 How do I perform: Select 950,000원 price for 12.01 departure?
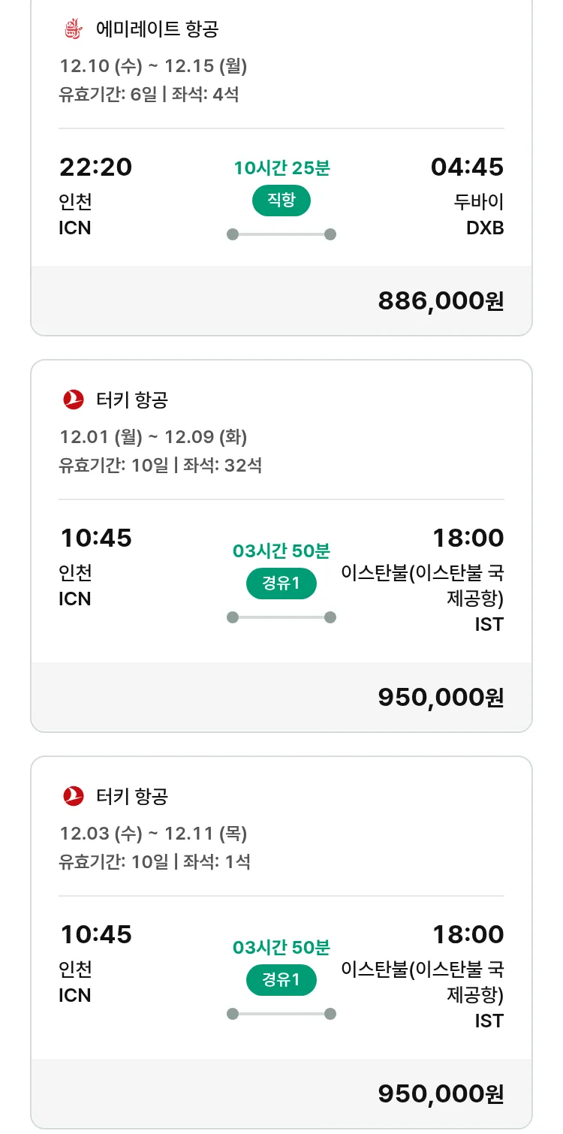point(441,698)
